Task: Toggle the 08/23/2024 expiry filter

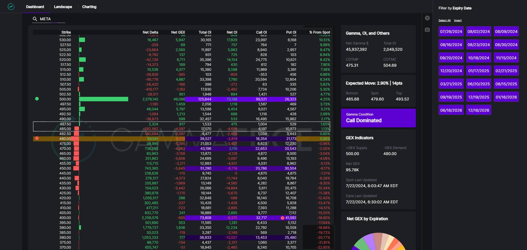Action: click(x=478, y=44)
